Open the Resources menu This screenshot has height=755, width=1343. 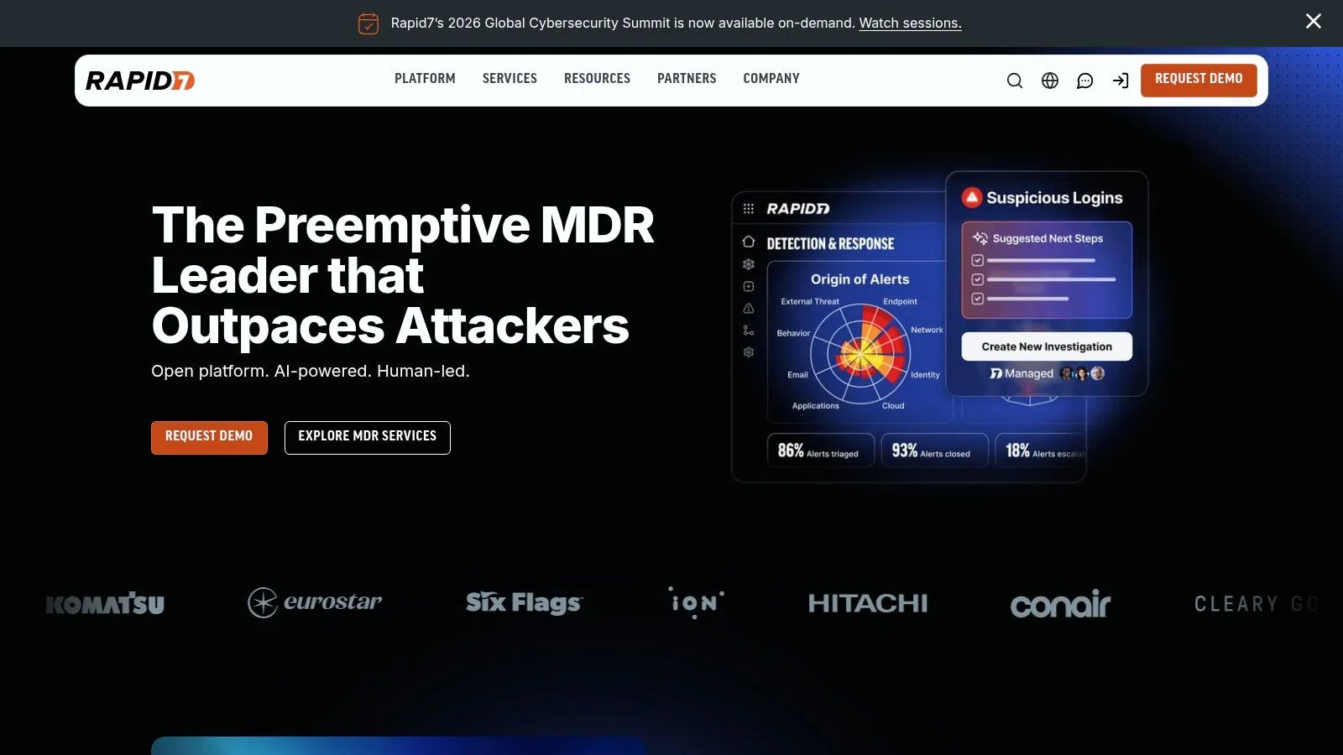coord(597,78)
